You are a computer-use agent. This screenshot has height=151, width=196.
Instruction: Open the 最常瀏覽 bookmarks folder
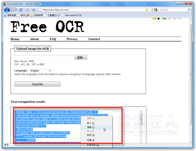(10, 15)
